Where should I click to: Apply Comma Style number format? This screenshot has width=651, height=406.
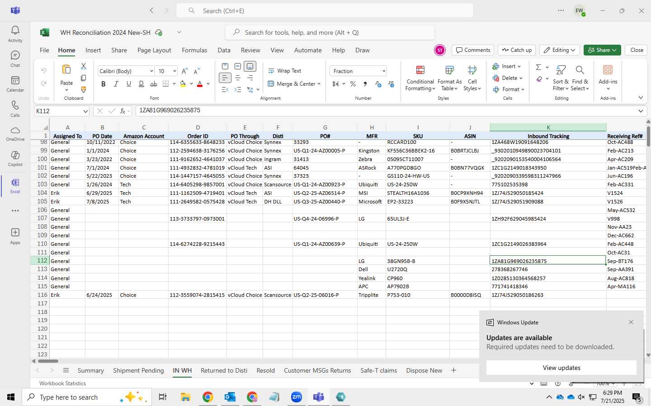(x=365, y=84)
